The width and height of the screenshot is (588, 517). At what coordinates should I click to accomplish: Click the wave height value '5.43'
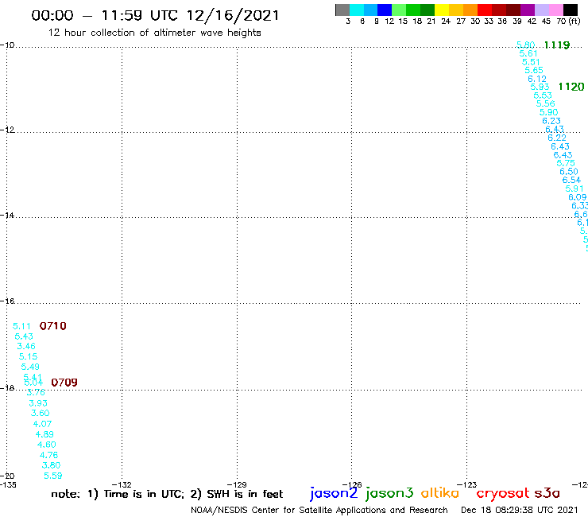(24, 336)
